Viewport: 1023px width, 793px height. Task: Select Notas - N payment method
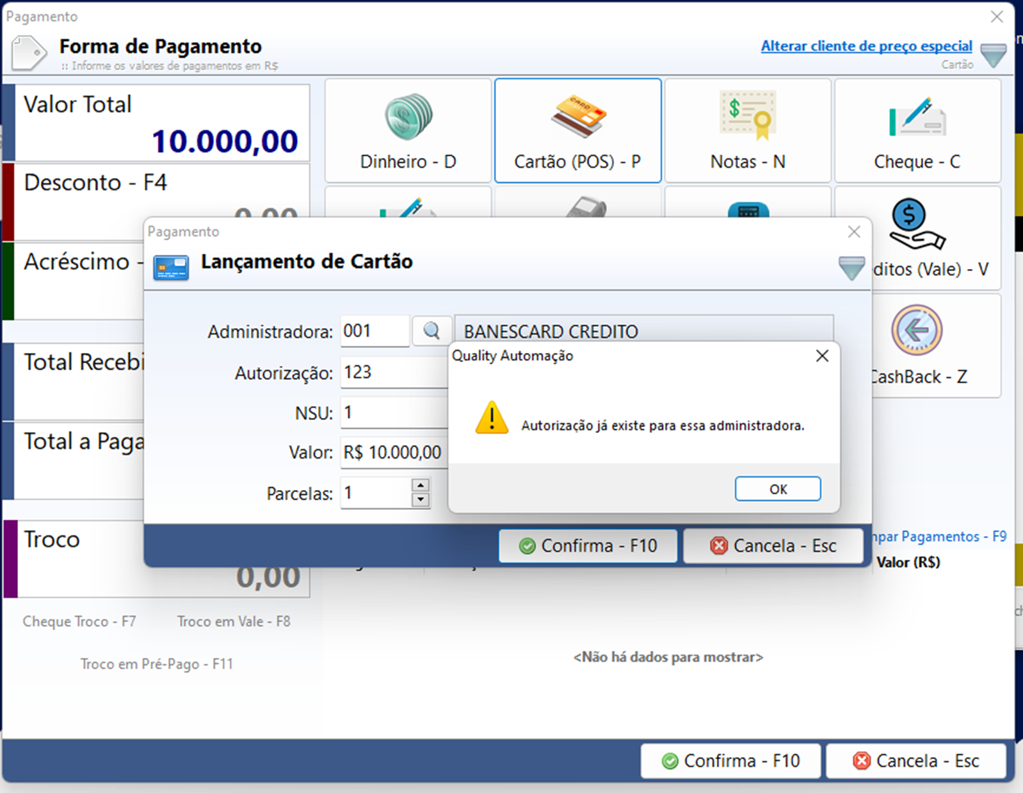click(748, 131)
